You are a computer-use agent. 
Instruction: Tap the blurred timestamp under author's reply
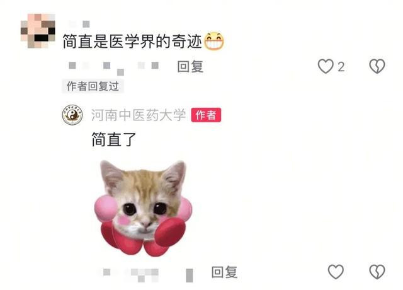pyautogui.click(x=149, y=275)
